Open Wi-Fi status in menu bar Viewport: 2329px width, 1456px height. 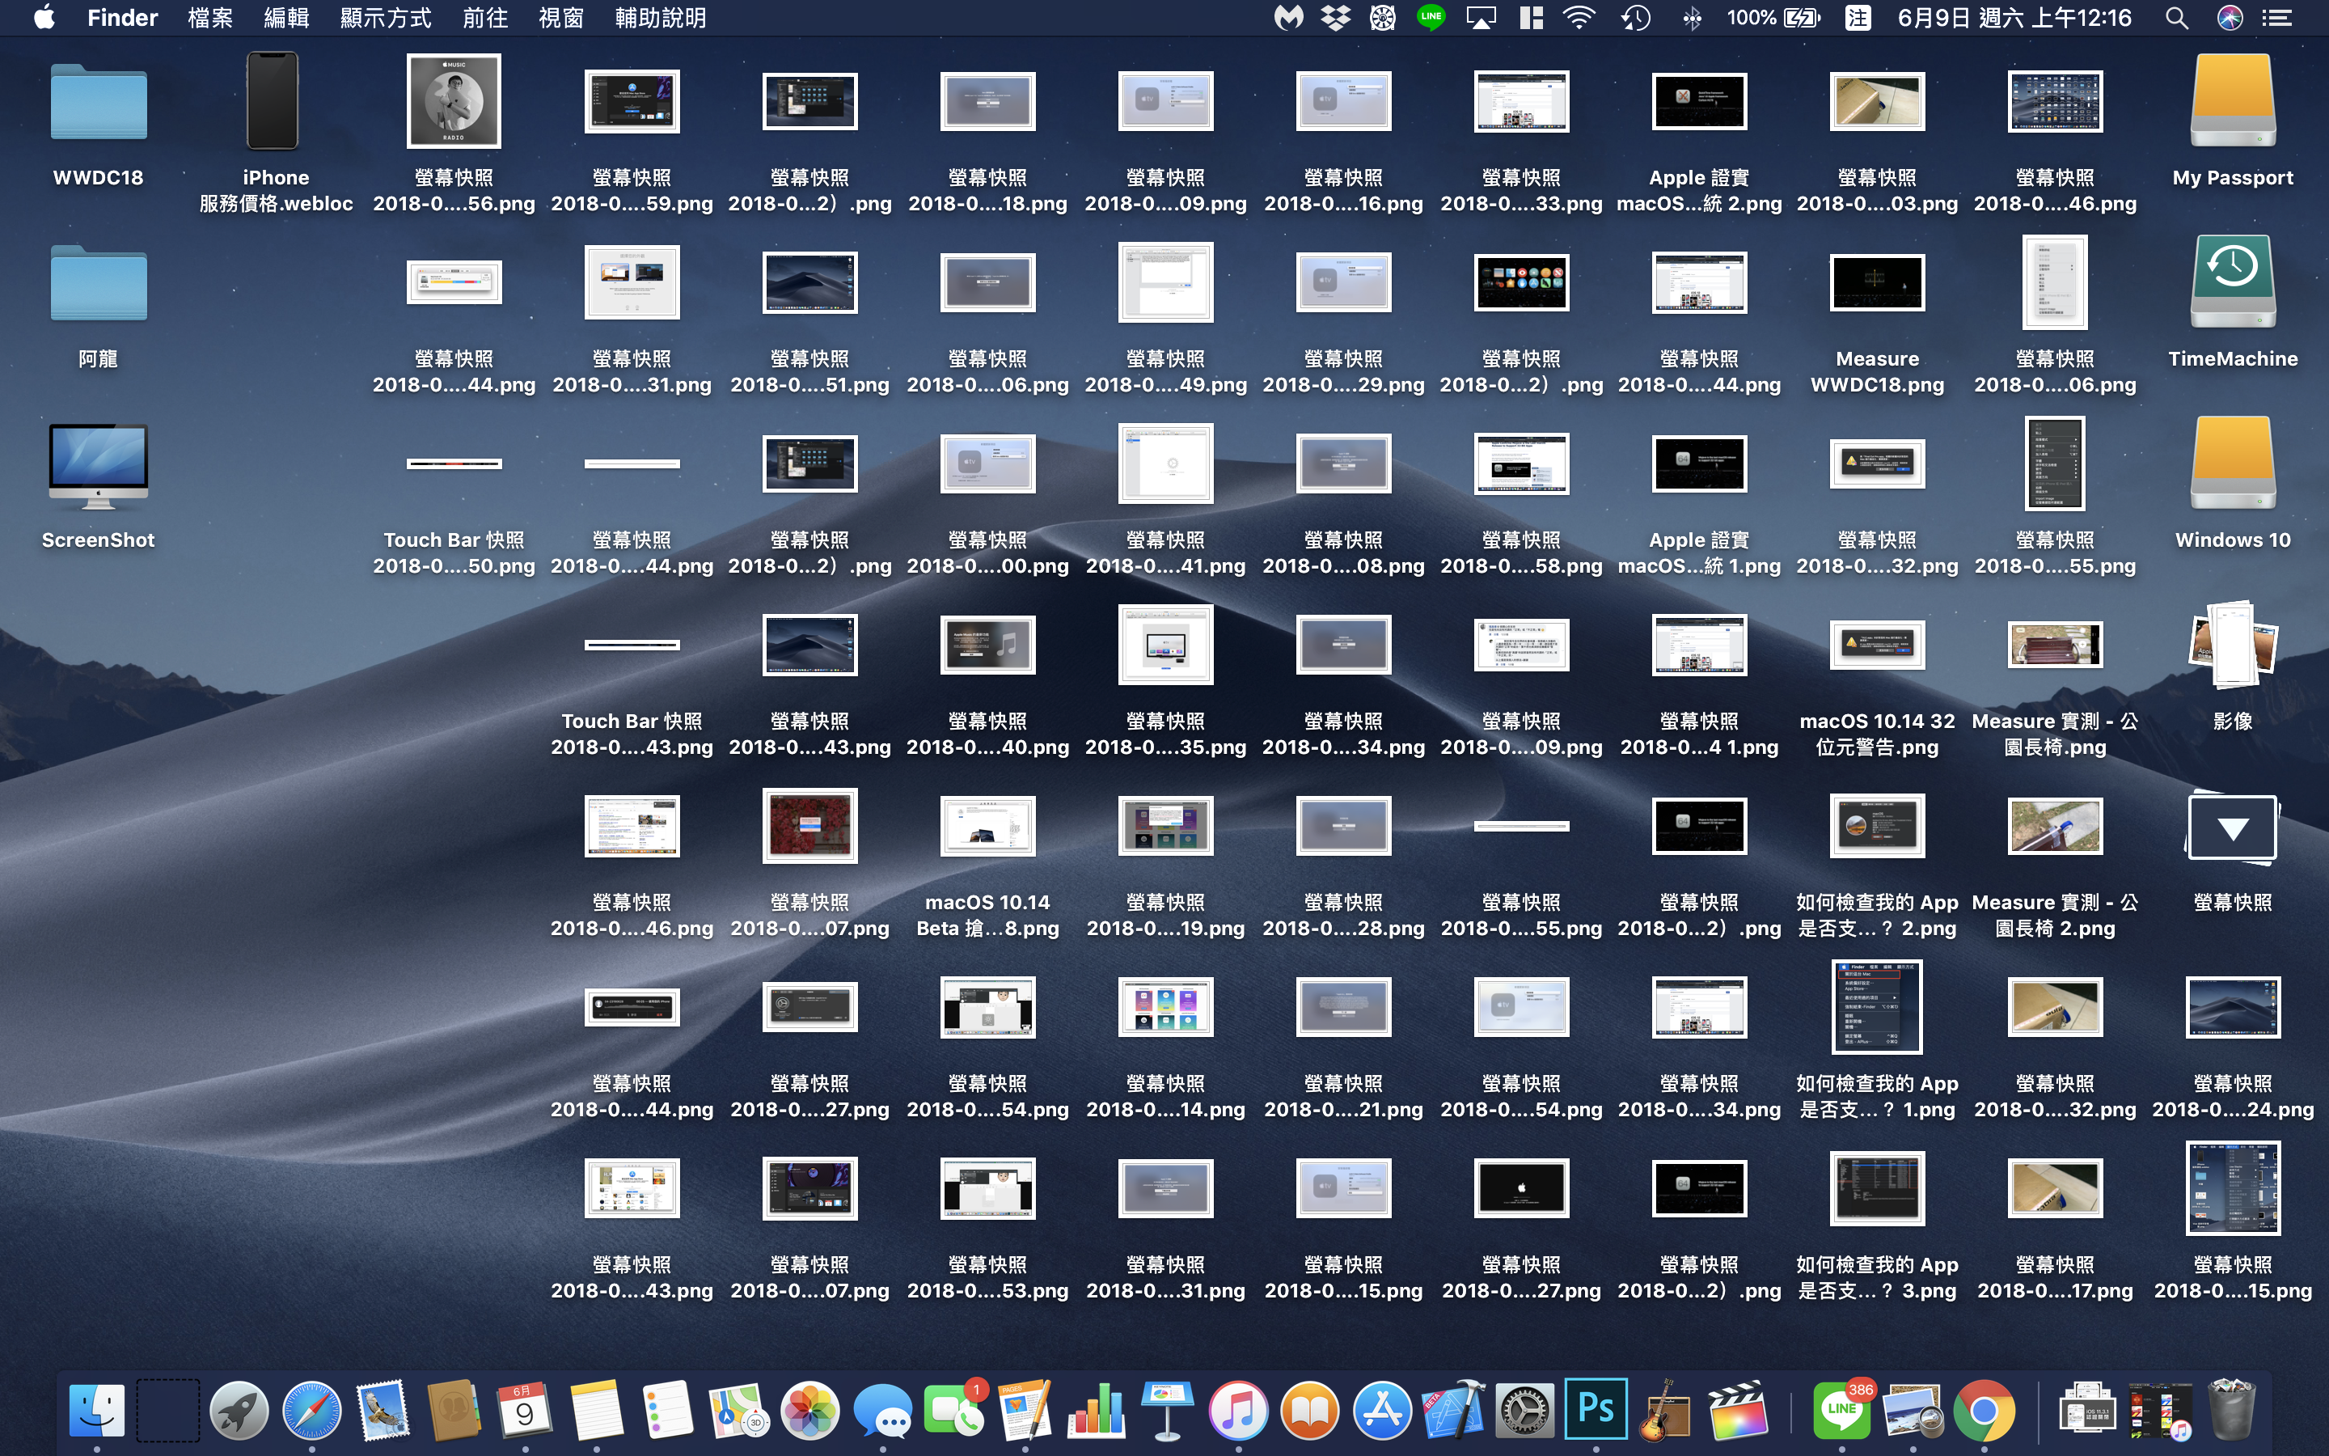point(1579,17)
